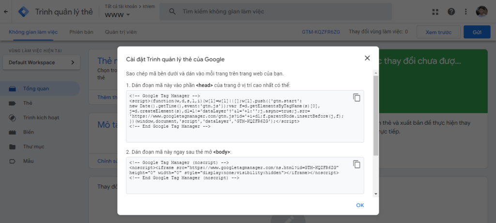The height and width of the screenshot is (223, 496).
Task: Close the install Tag Manager dialog
Action: tap(367, 58)
